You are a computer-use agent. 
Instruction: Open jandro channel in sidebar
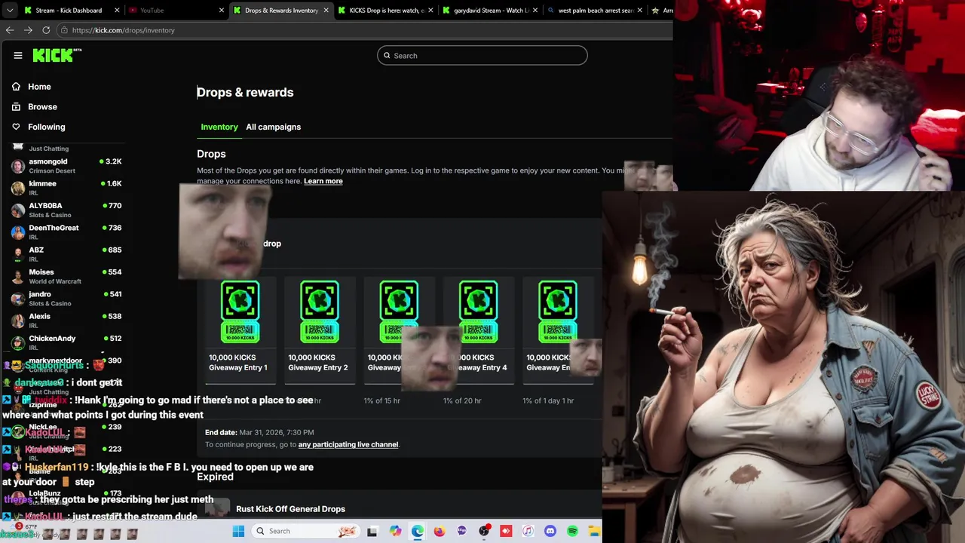[66, 298]
